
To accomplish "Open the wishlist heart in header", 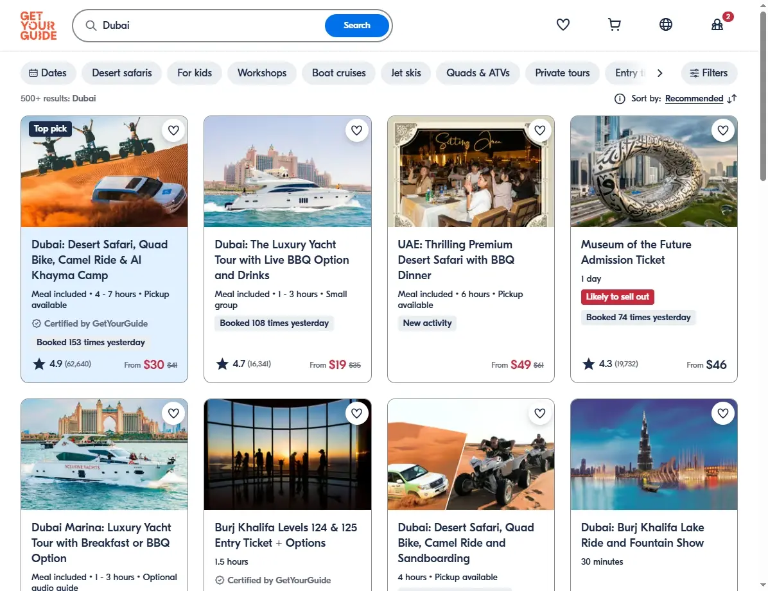I will [563, 24].
